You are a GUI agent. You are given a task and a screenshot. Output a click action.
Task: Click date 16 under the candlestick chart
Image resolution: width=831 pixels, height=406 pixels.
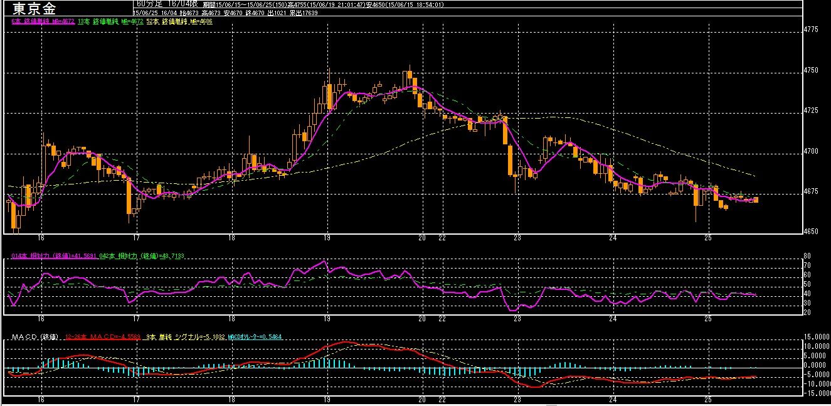point(41,238)
